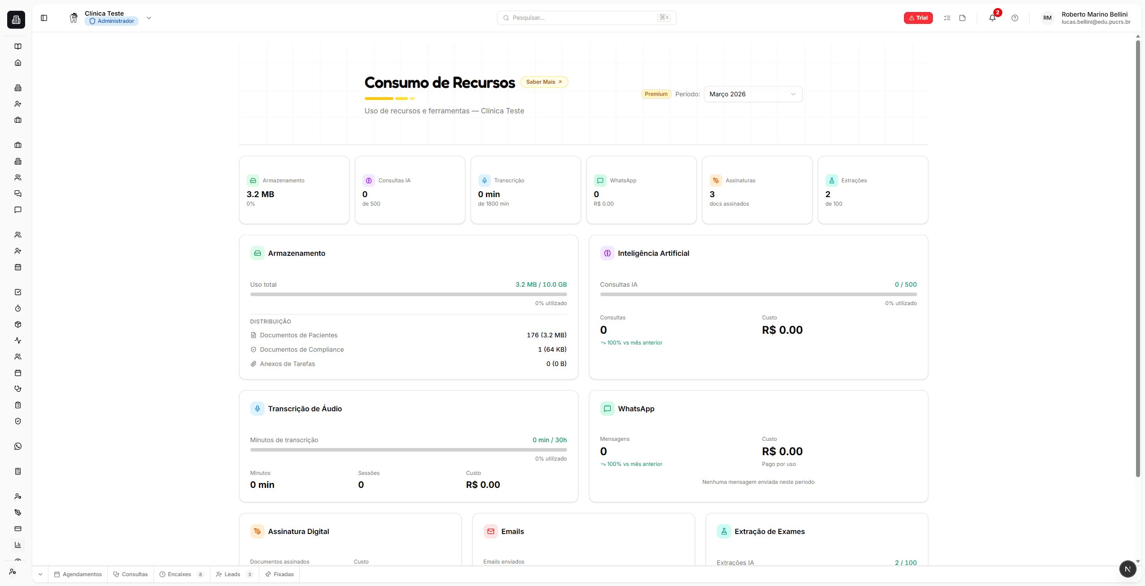The image size is (1145, 586).
Task: Select the calendar icon in the sidebar
Action: point(18,267)
